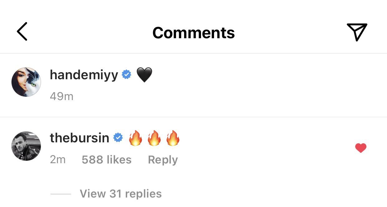Image resolution: width=387 pixels, height=207 pixels.
Task: Expand View 31 replies
Action: pos(121,194)
